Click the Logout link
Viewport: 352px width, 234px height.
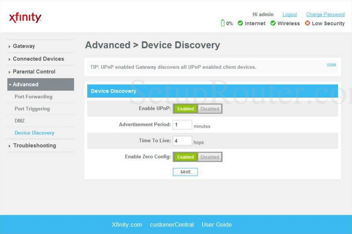290,14
